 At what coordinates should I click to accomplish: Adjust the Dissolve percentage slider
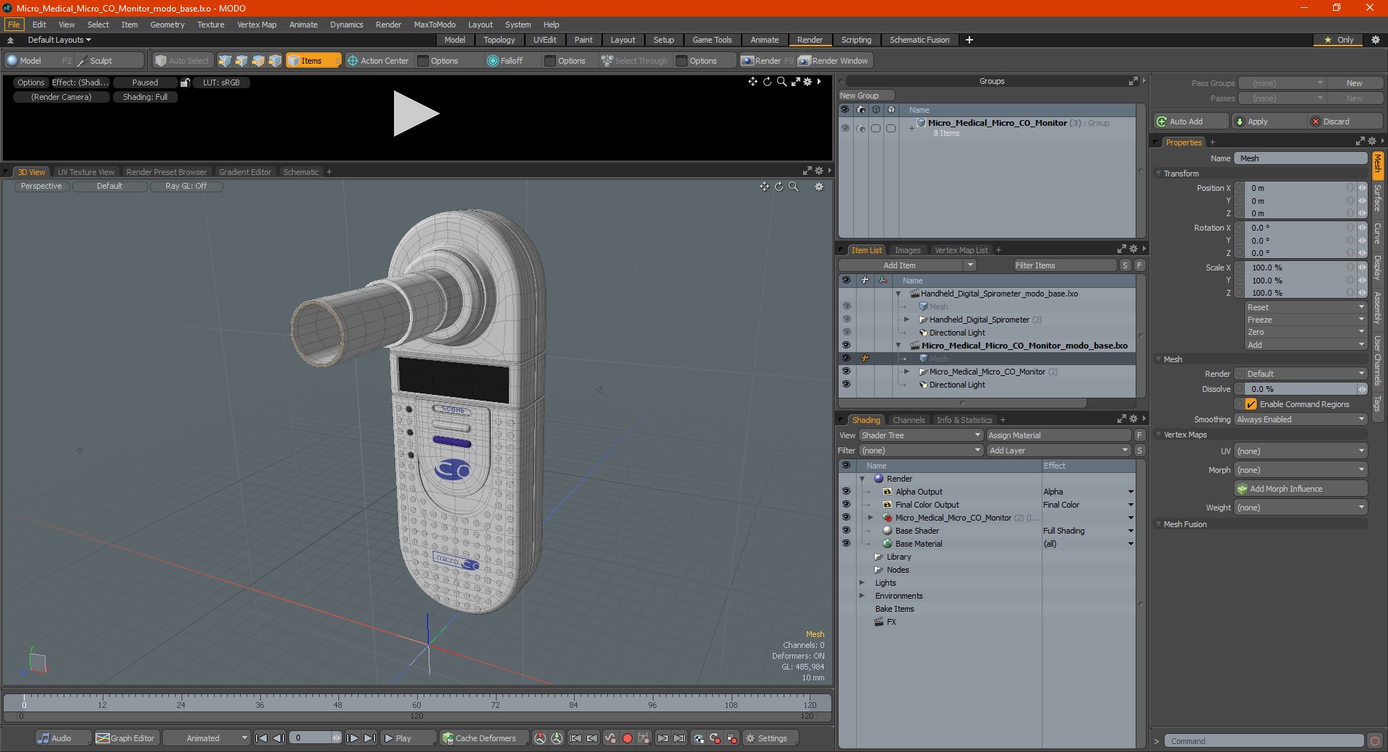pyautogui.click(x=1301, y=389)
